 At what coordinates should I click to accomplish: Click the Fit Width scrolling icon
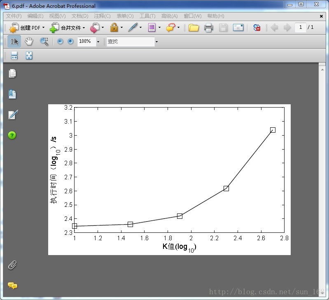(14, 56)
